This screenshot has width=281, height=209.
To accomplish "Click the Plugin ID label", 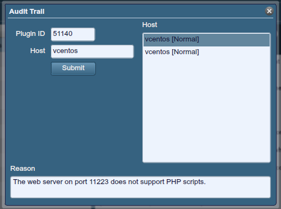I will [30, 34].
